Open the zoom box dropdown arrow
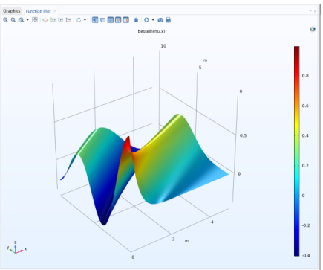 pyautogui.click(x=27, y=20)
